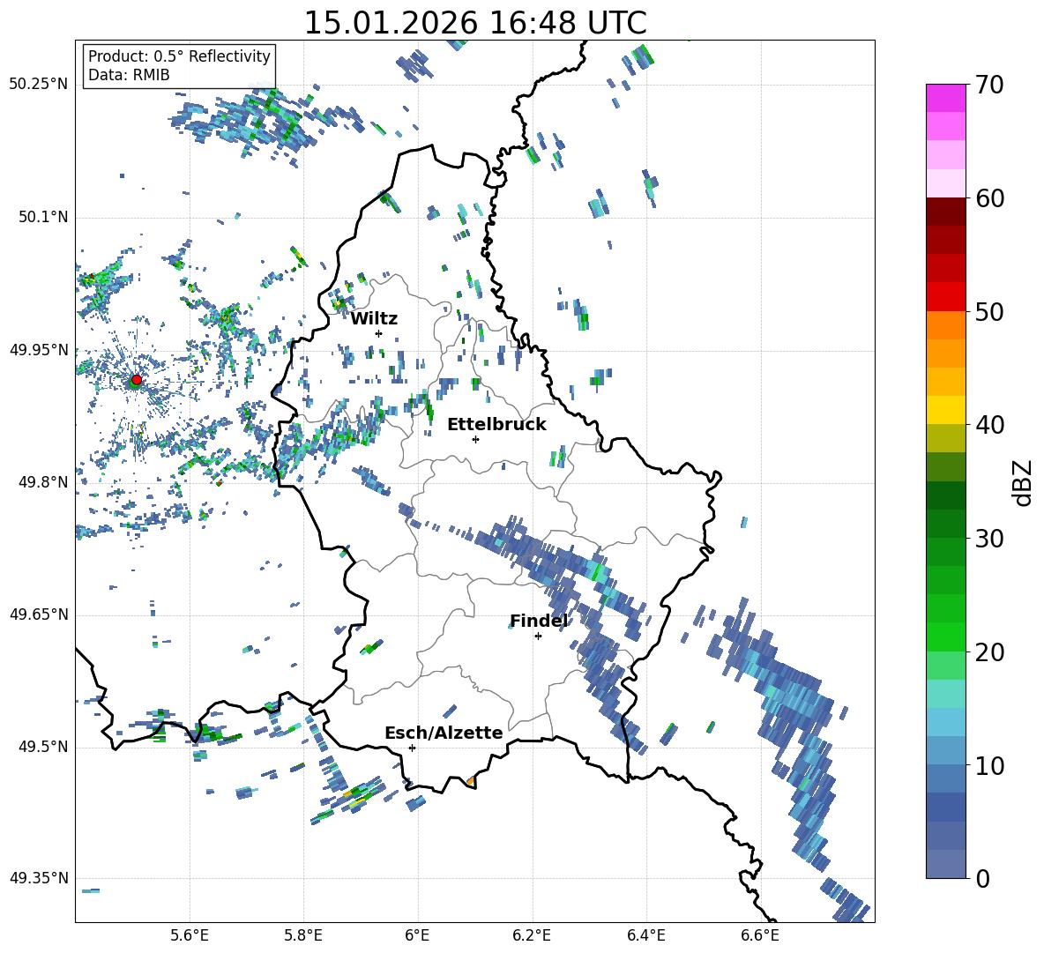The height and width of the screenshot is (953, 1044).
Task: Click the Findel location cross marker
Action: click(538, 636)
